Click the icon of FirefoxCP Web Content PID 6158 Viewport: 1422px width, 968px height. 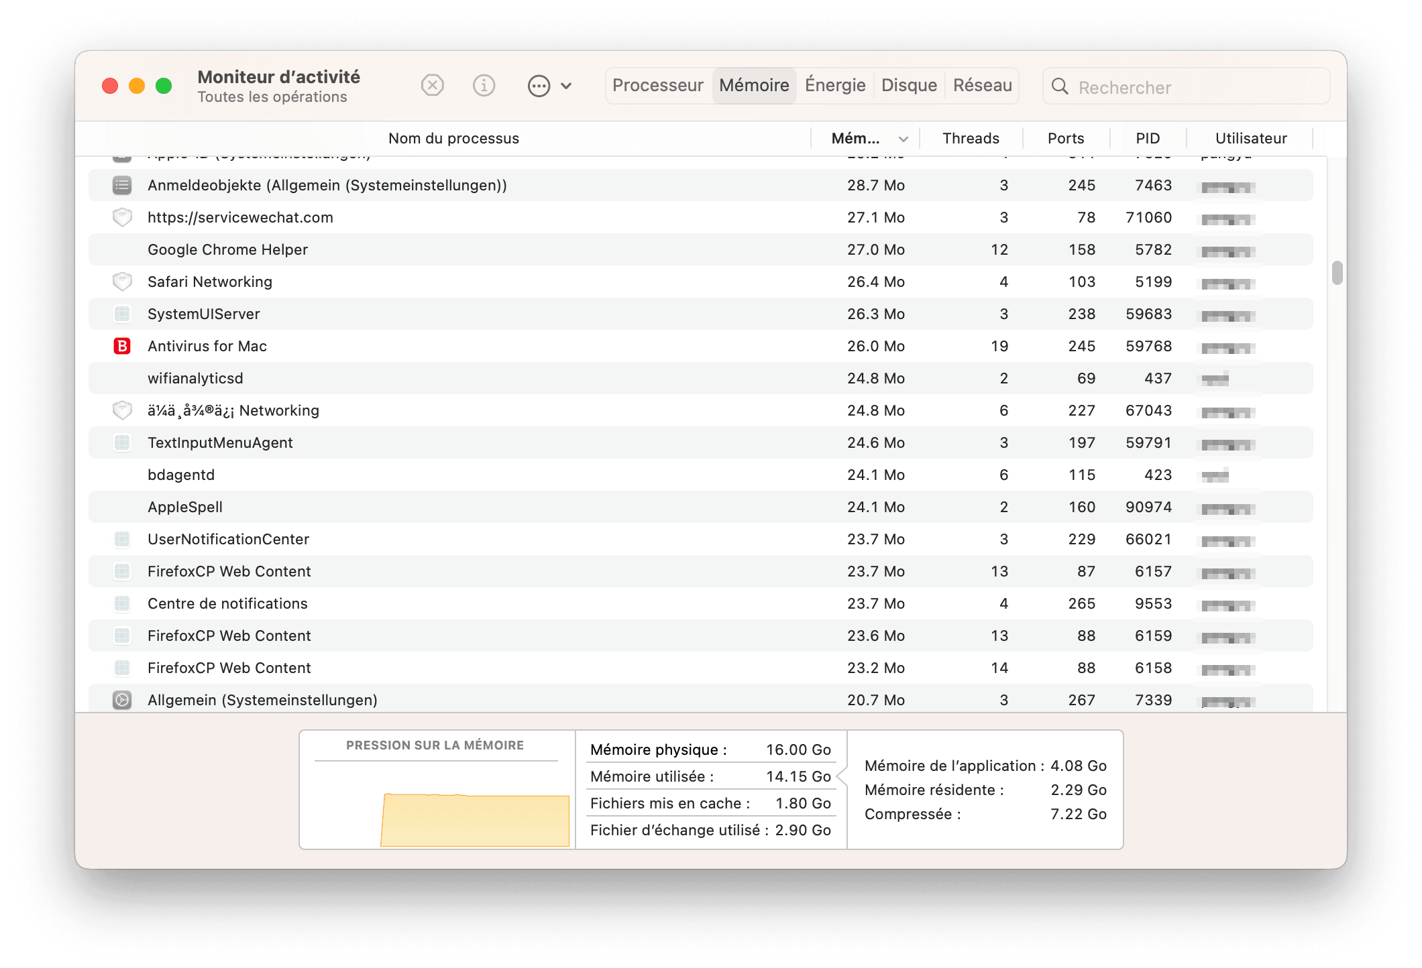[x=122, y=668]
